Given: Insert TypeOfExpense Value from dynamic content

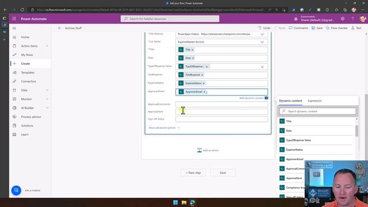Looking at the screenshot, I should (x=316, y=140).
